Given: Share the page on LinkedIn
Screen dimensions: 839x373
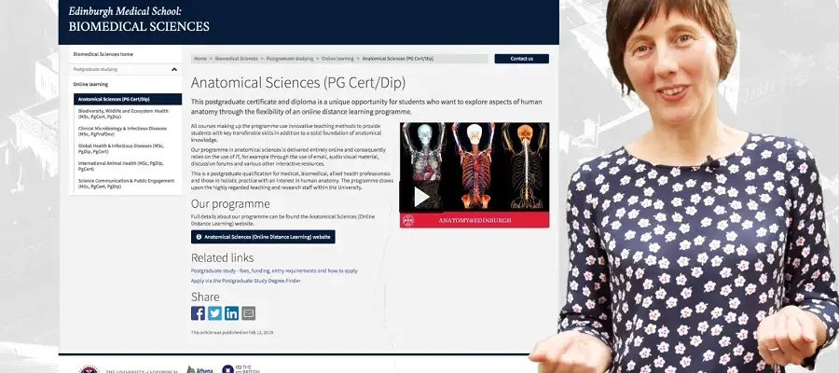Looking at the screenshot, I should click(x=232, y=313).
